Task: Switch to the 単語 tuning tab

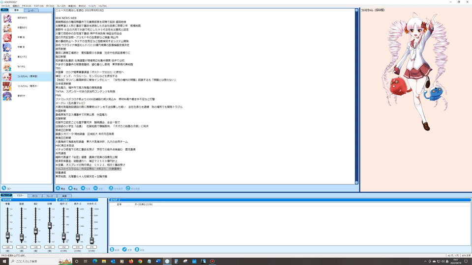Action: 64,196
